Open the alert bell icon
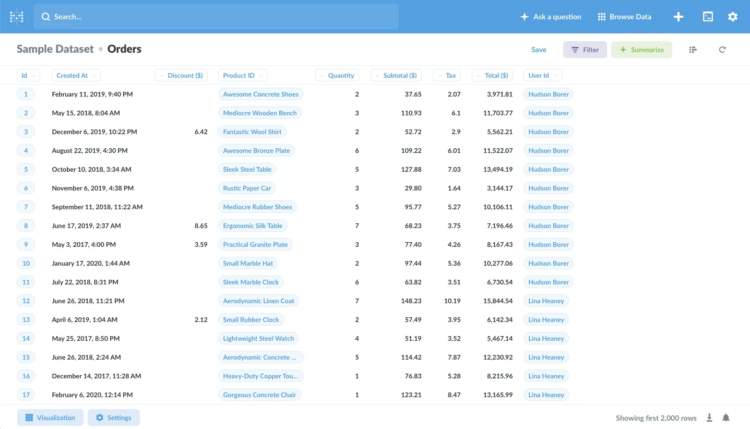750x429 pixels. click(726, 418)
